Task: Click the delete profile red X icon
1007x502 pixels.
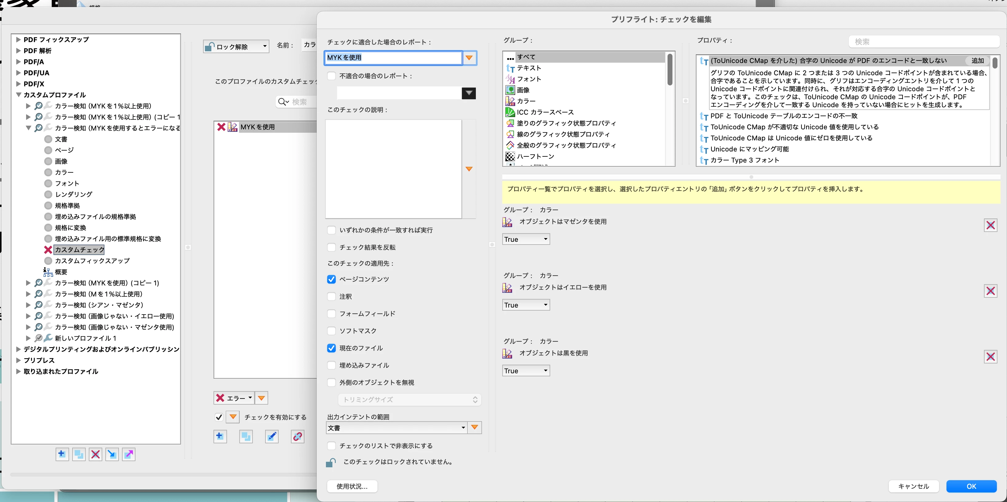Action: point(95,454)
